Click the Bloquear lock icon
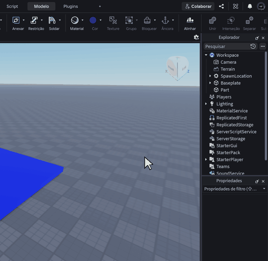This screenshot has height=261, width=268. pos(147,20)
